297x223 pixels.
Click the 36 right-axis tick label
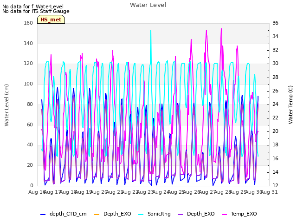pyautogui.click(x=275, y=23)
